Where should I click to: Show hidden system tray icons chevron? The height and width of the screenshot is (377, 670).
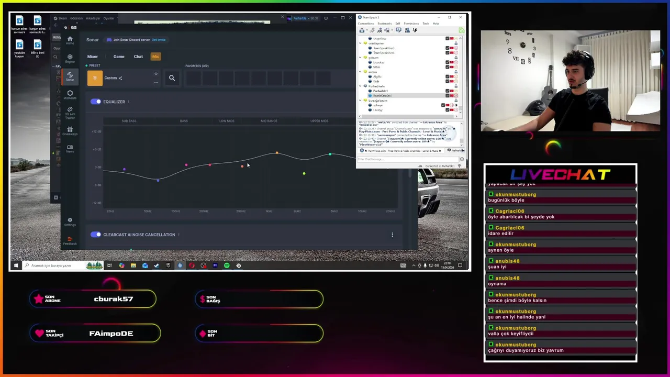[414, 265]
